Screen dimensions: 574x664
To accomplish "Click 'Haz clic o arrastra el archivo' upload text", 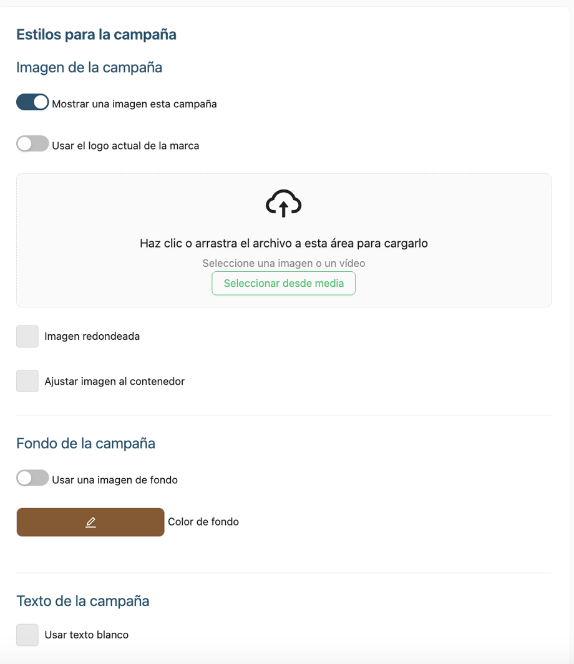I will click(x=284, y=244).
